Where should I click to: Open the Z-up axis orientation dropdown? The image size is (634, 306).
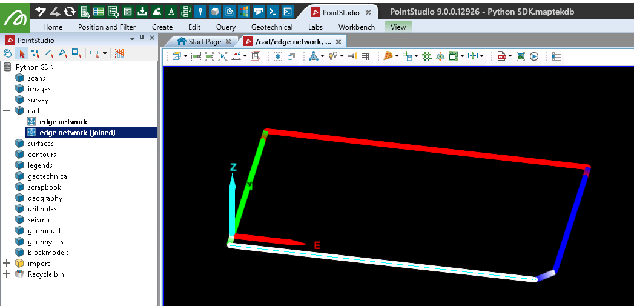point(245,56)
